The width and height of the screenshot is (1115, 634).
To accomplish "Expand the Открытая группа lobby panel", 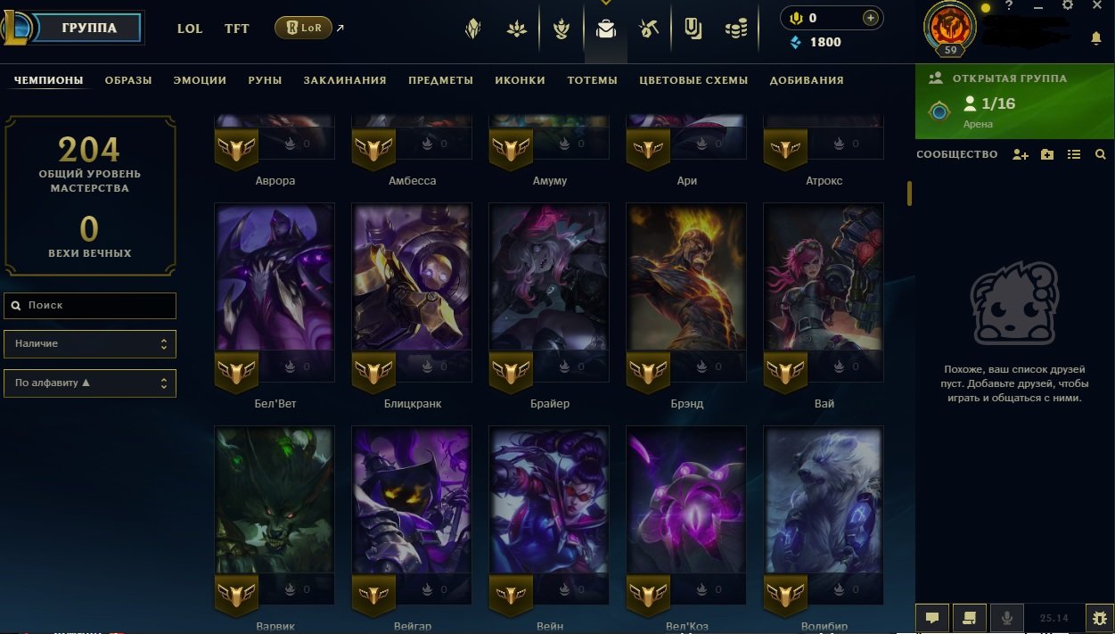I will 1014,102.
